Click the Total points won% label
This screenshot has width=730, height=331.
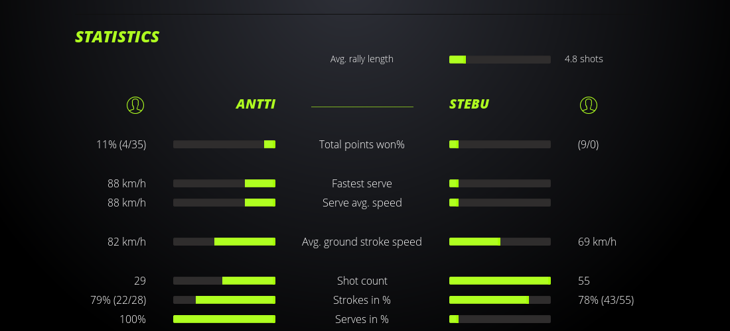coord(362,144)
